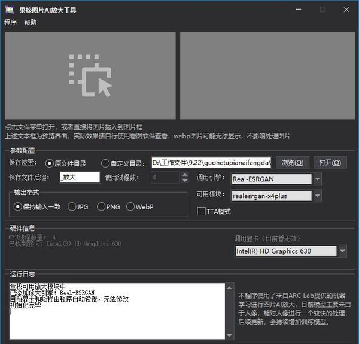Enable the TTA模式 checkbox
Image resolution: width=359 pixels, height=344 pixels.
[x=201, y=211]
